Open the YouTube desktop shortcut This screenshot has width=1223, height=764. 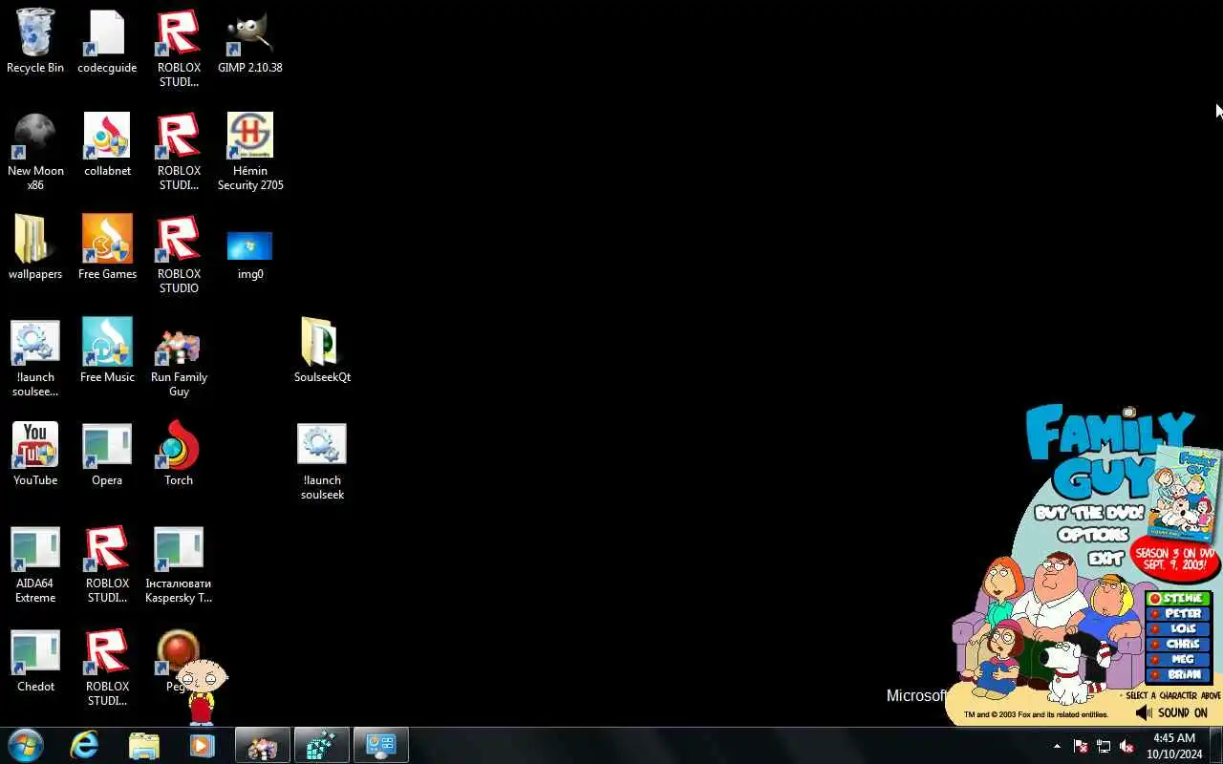[35, 454]
